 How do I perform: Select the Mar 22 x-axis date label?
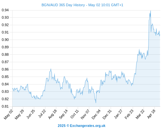pos(140,114)
